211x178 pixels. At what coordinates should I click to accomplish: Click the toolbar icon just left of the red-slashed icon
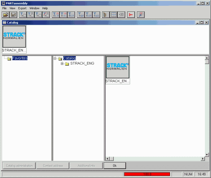click(x=38, y=15)
